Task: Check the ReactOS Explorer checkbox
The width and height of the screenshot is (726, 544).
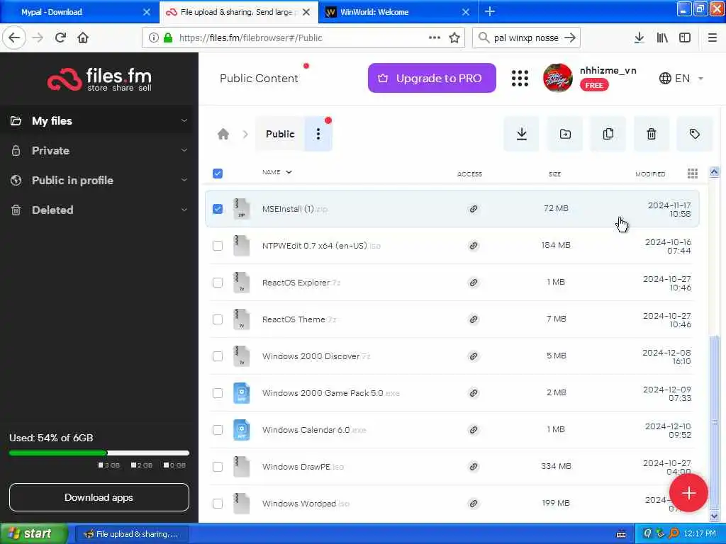Action: click(218, 283)
